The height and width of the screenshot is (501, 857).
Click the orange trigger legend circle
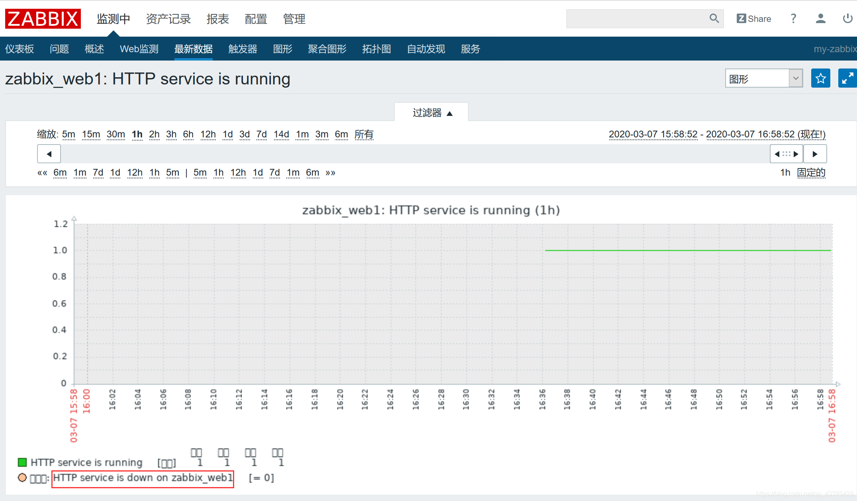tap(22, 478)
